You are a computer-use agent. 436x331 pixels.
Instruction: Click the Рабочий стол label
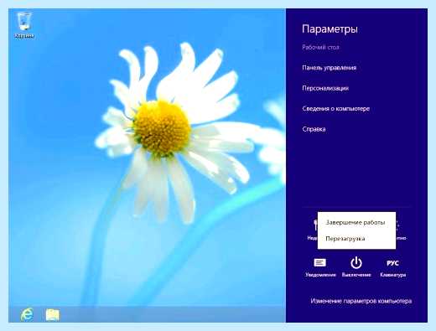coord(320,47)
